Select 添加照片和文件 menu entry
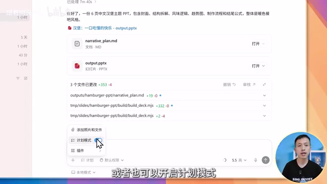The image size is (327, 184). pyautogui.click(x=86, y=130)
